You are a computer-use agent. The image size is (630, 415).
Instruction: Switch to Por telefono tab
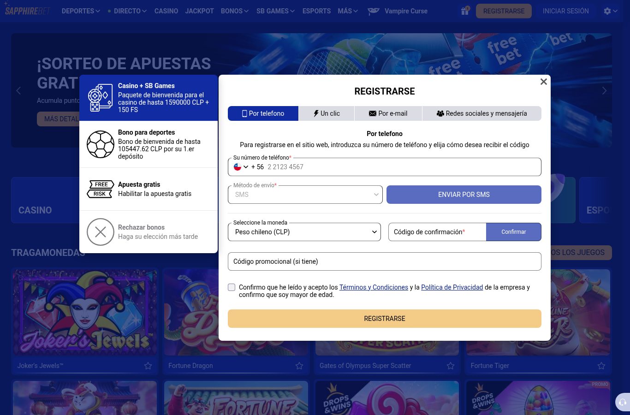click(x=263, y=113)
